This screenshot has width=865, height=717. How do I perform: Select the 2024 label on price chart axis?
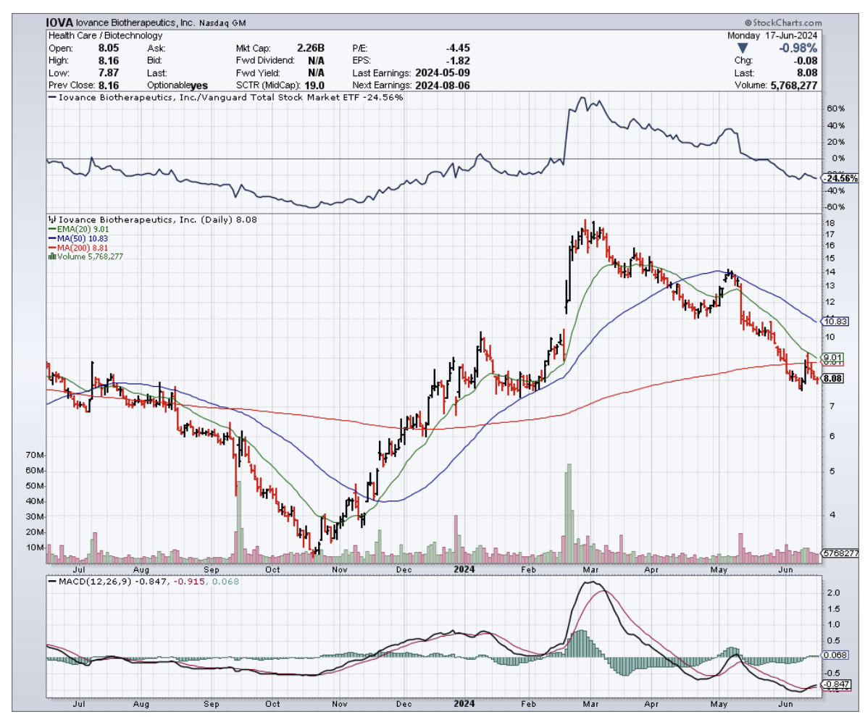click(x=464, y=569)
